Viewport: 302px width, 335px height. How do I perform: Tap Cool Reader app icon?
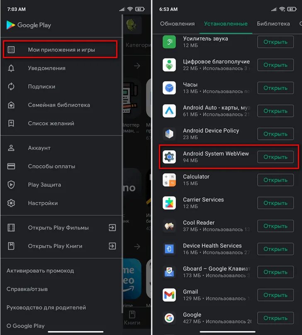(169, 226)
